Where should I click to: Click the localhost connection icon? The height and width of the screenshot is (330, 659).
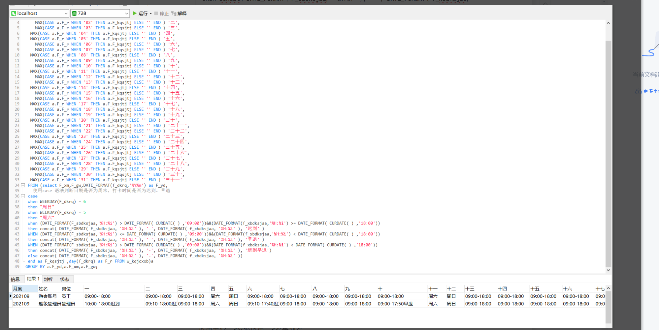tap(14, 14)
